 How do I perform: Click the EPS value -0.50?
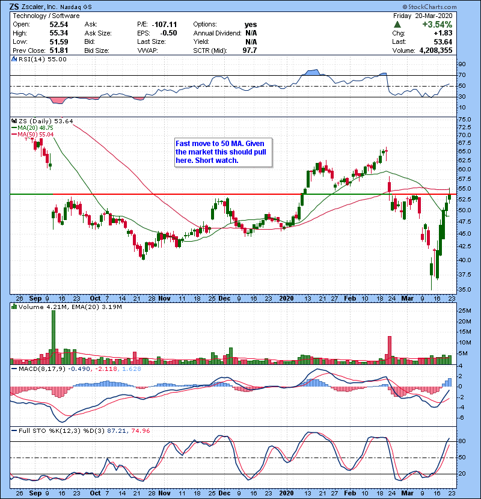pyautogui.click(x=168, y=33)
